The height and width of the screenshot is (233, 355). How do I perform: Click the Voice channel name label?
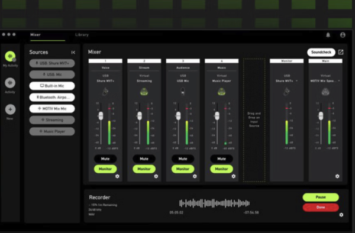[105, 67]
